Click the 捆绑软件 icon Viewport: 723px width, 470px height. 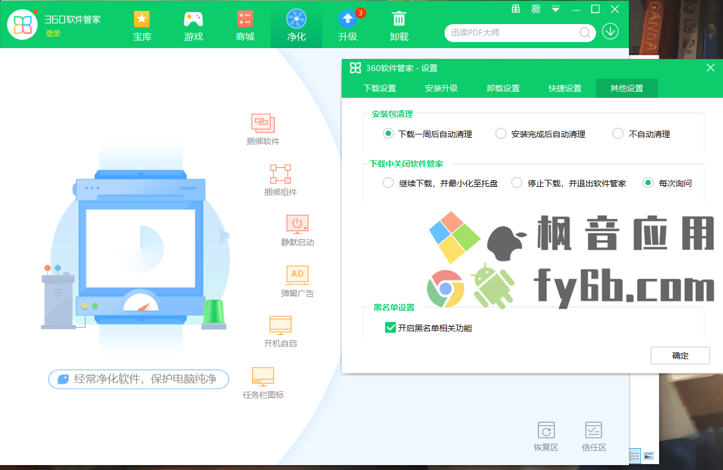pos(263,123)
